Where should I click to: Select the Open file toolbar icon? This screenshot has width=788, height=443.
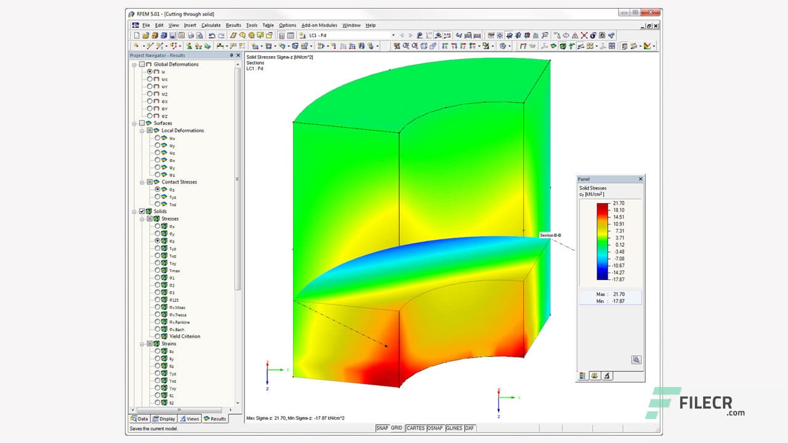(147, 35)
